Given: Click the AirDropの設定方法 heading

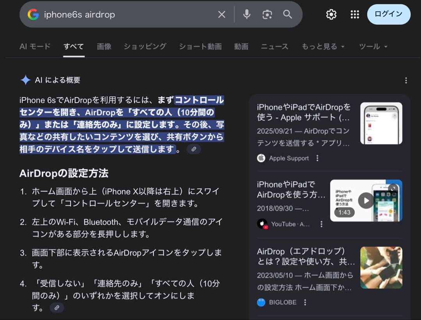Looking at the screenshot, I should click(x=64, y=173).
